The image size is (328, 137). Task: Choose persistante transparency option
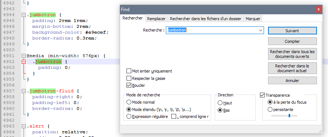(x=270, y=110)
